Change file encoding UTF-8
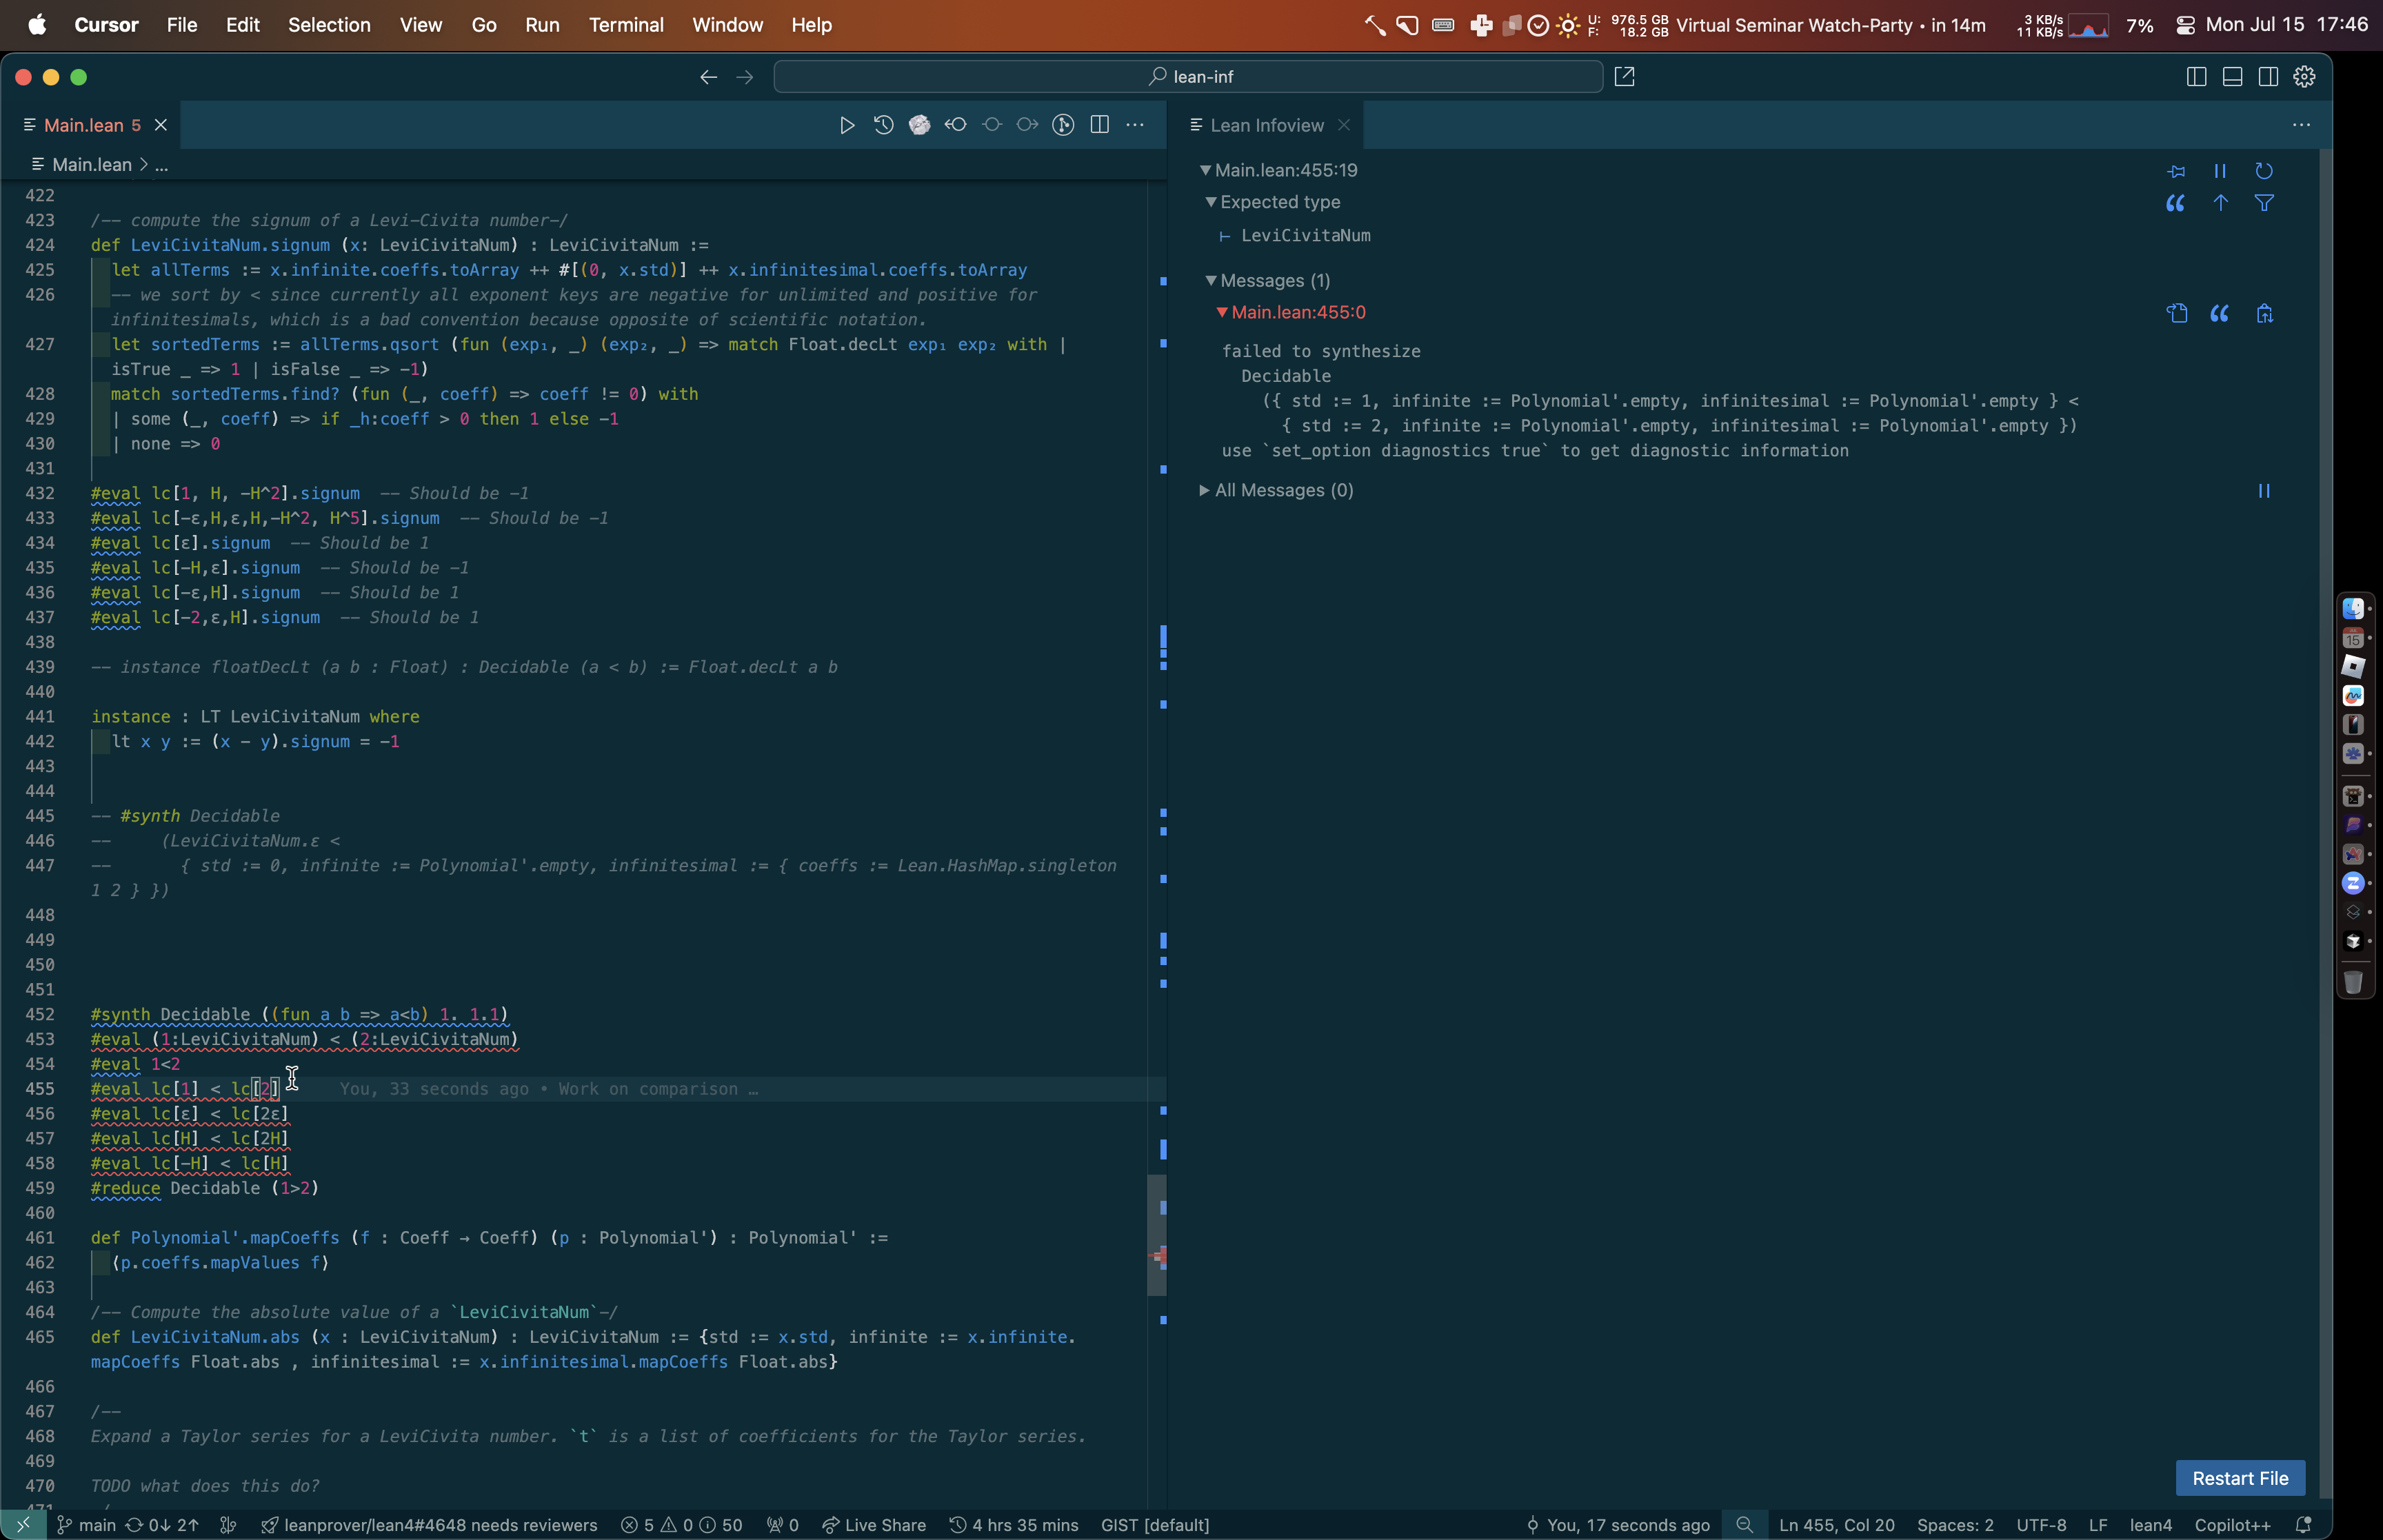 (x=2041, y=1525)
